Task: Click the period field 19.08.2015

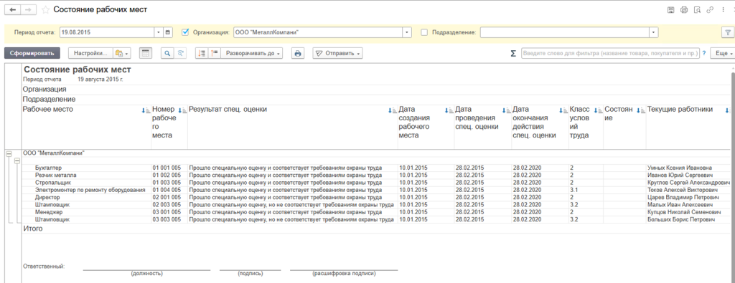Action: 106,32
